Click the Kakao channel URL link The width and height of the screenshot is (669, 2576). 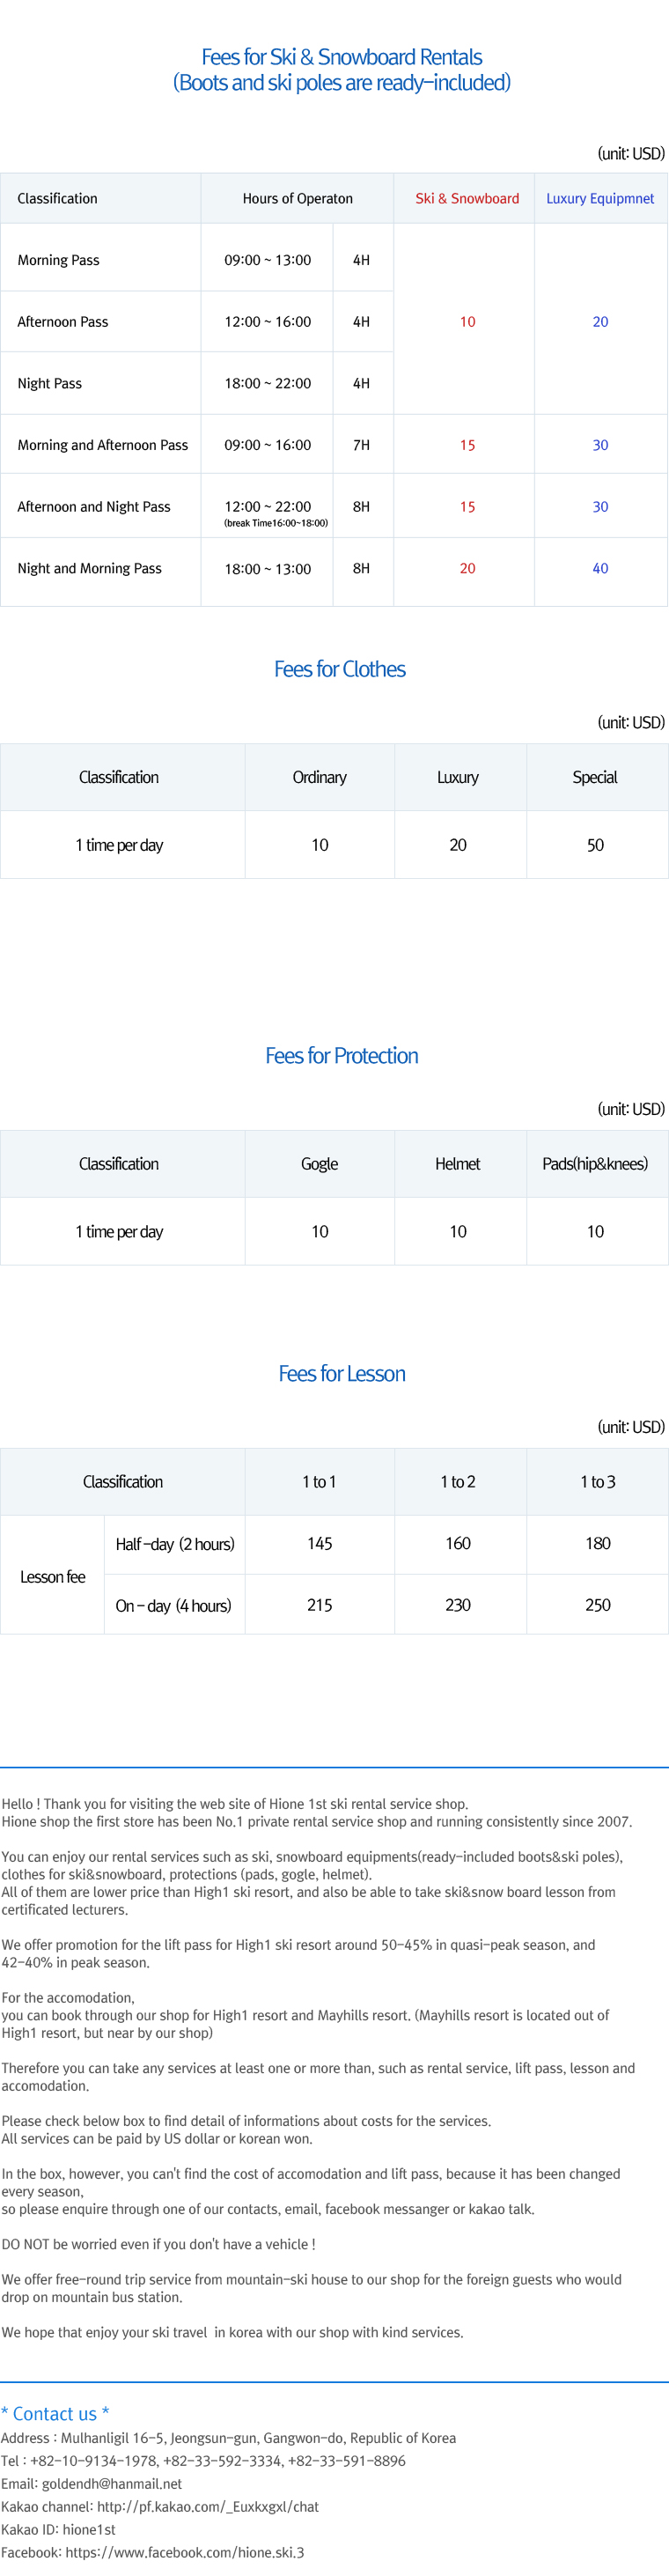pos(208,2506)
